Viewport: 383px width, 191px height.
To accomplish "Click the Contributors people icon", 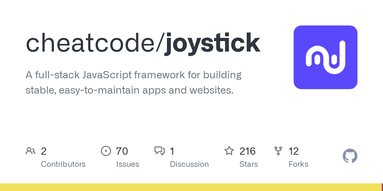I will pyautogui.click(x=31, y=151).
